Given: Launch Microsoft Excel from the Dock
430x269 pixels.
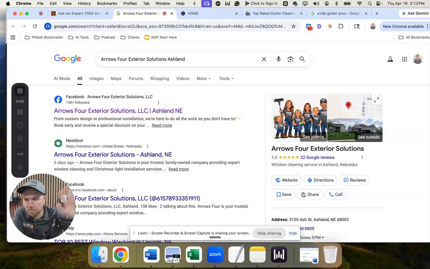Looking at the screenshot, I should [x=194, y=254].
